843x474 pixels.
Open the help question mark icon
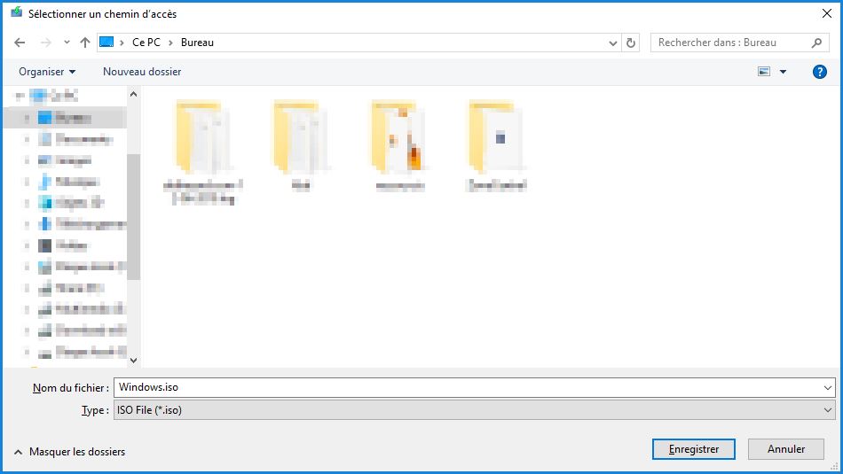tap(819, 72)
